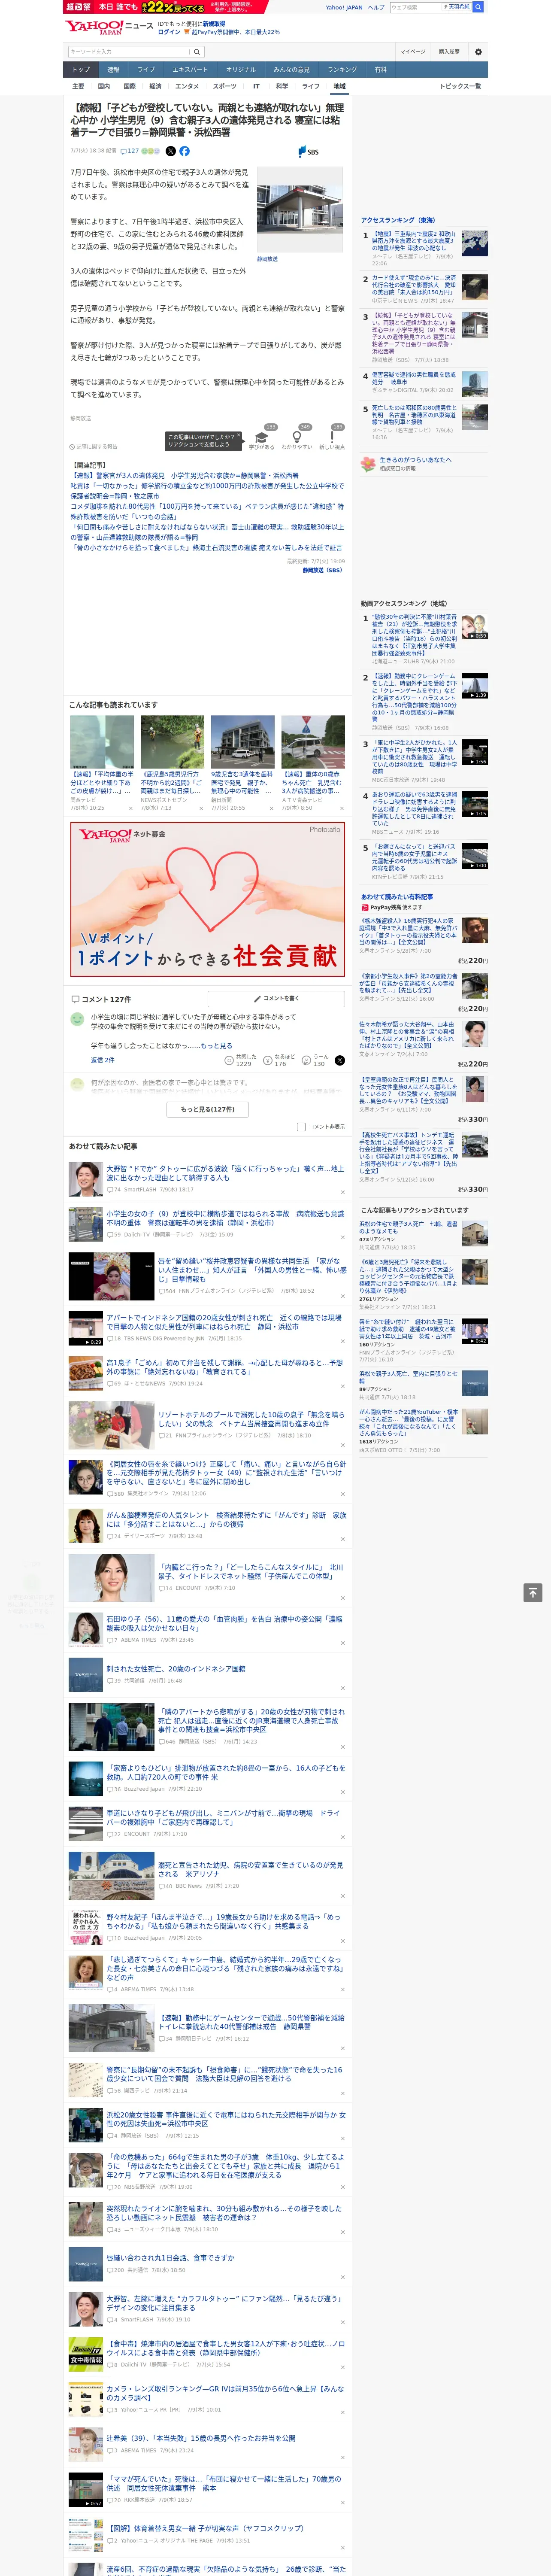Click the SBS broadcaster logo
551x2576 pixels.
(x=308, y=151)
